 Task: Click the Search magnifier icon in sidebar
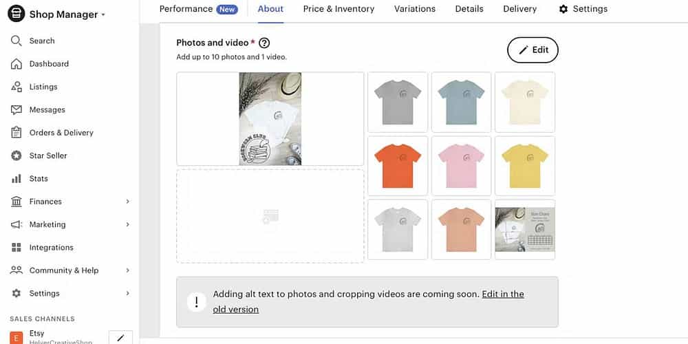pos(17,41)
